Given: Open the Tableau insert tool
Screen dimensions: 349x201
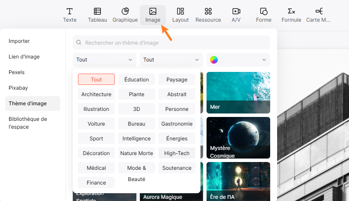Looking at the screenshot, I should pos(97,12).
